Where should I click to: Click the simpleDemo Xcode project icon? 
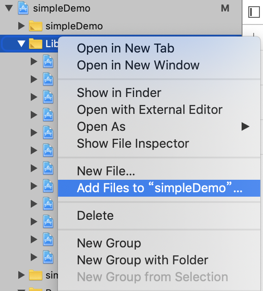23,8
